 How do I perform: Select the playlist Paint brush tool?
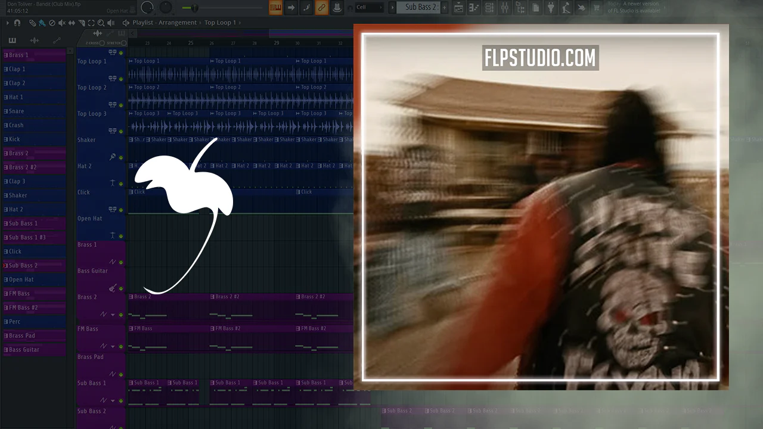point(42,23)
